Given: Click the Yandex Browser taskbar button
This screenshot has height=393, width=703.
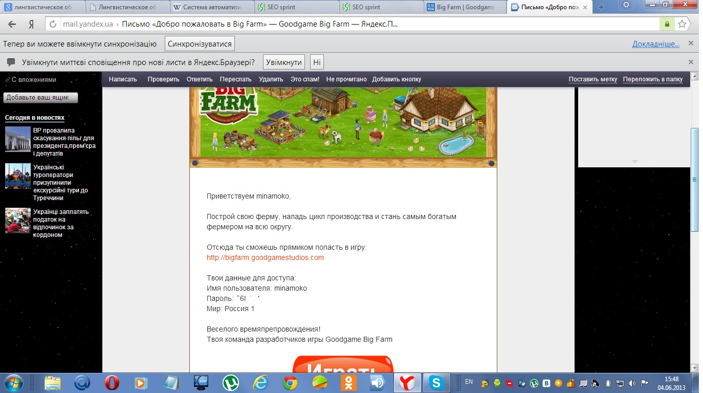Looking at the screenshot, I should 408,383.
